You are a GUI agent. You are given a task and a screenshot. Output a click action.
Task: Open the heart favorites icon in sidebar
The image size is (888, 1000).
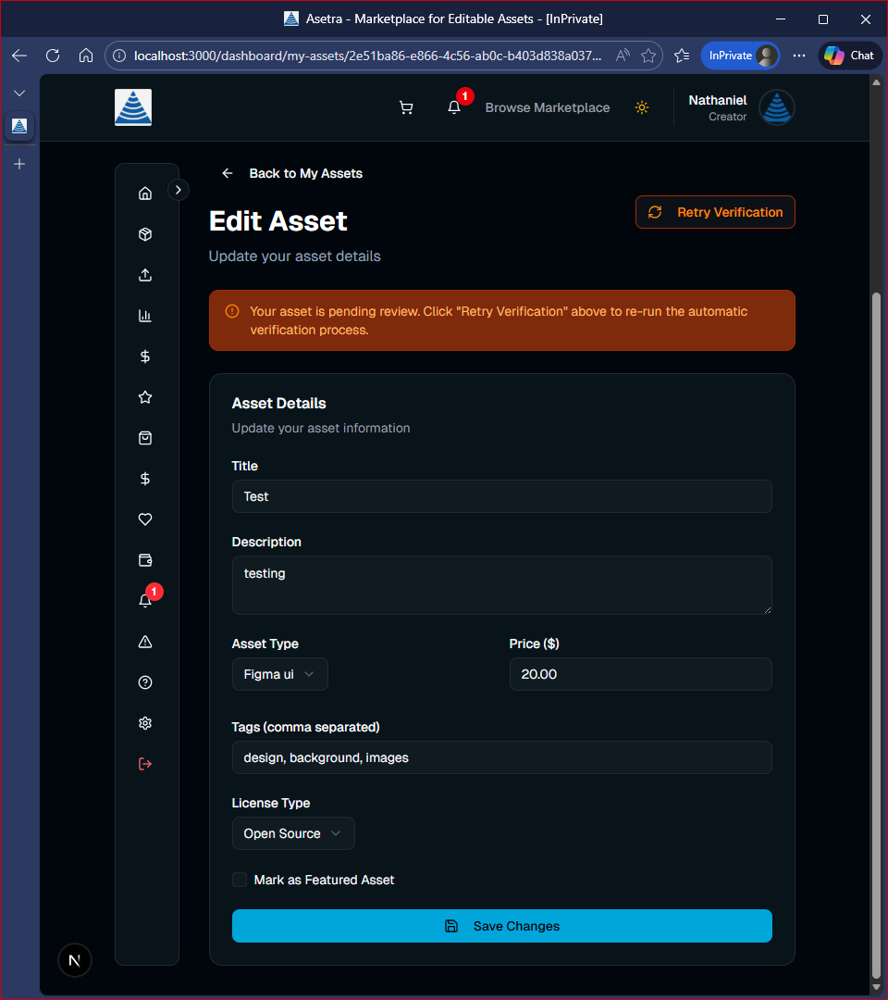pyautogui.click(x=145, y=519)
